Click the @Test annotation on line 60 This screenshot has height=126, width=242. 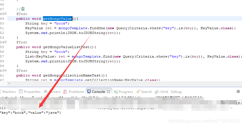22,71
